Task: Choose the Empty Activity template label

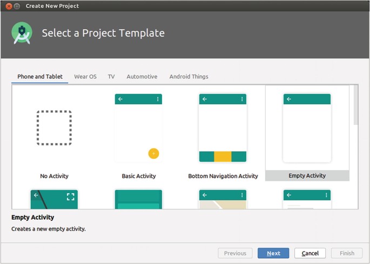Action: point(307,175)
